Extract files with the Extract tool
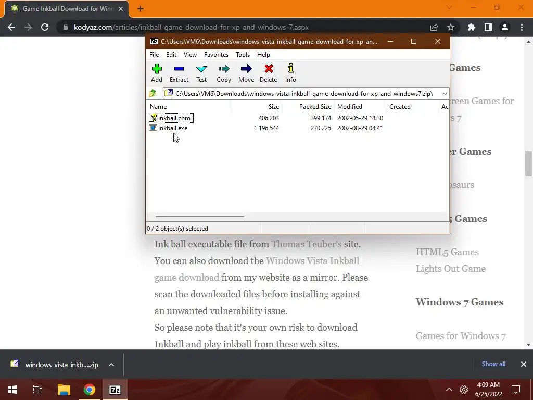Image resolution: width=533 pixels, height=400 pixels. pos(179,73)
